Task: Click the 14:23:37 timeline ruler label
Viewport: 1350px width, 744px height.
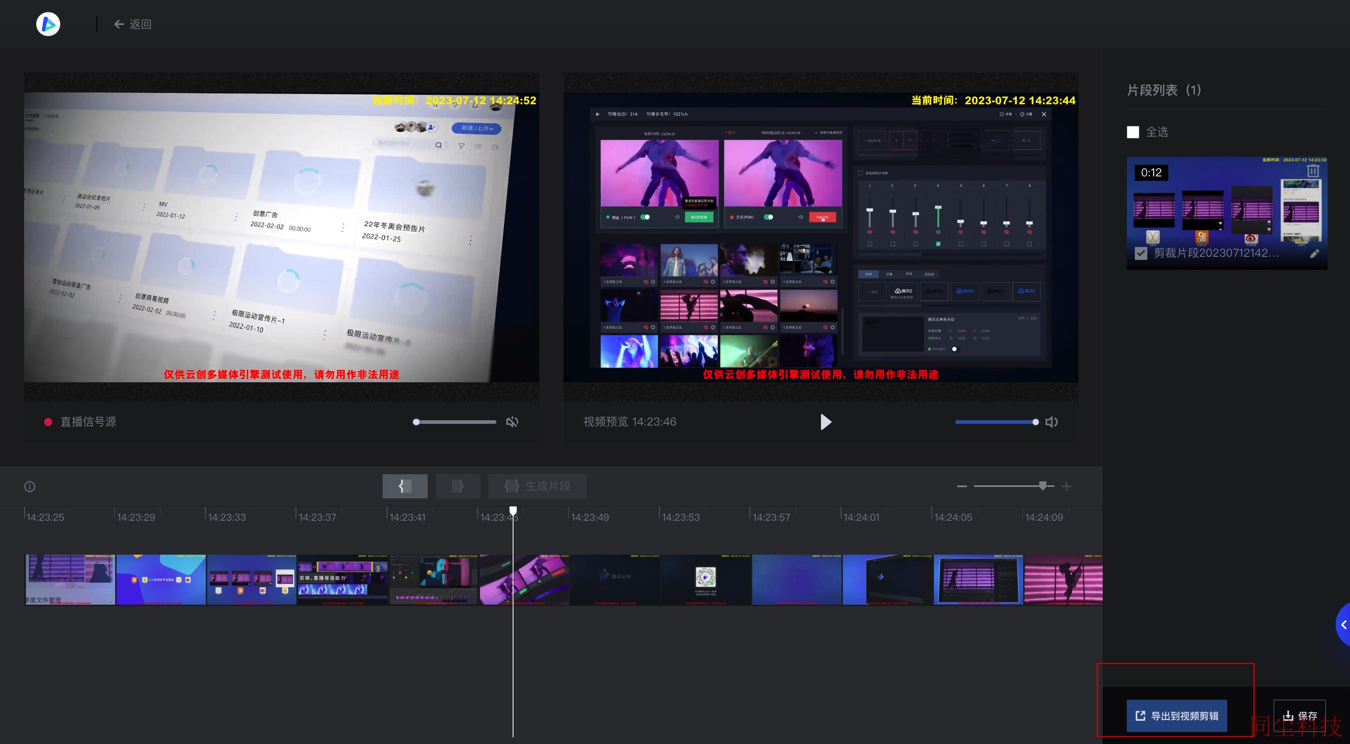Action: [x=317, y=517]
